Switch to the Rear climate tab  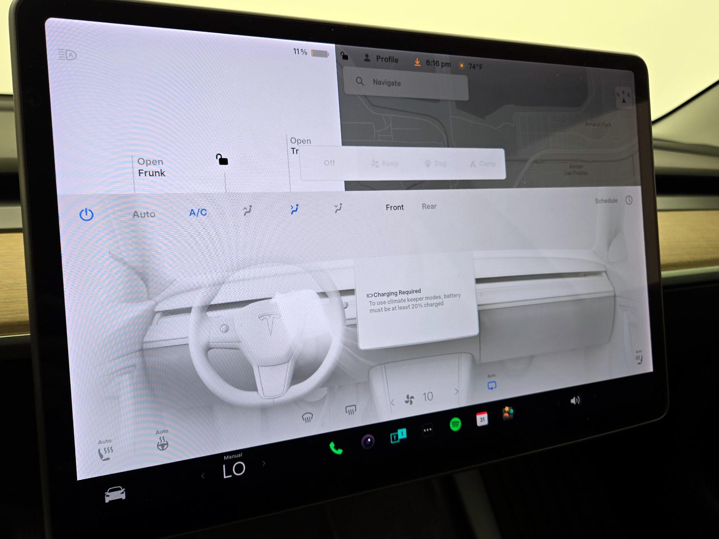[429, 207]
